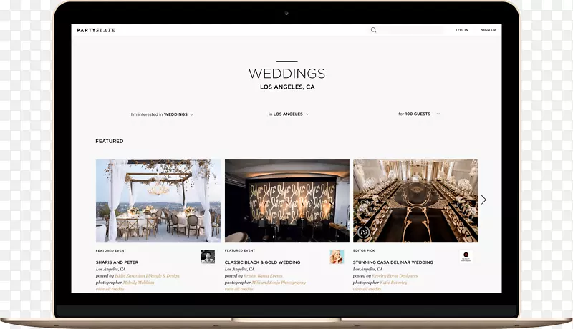573x329 pixels.
Task: View all credits for Casa Del Mar Wedding
Action: tap(367, 289)
